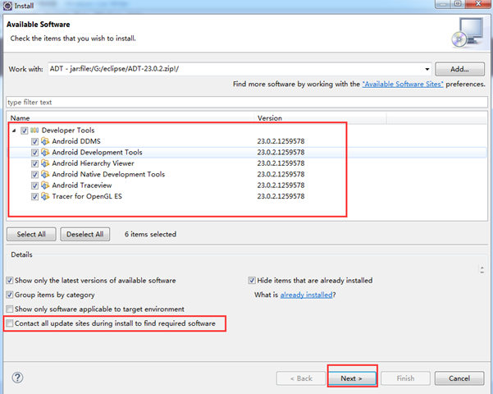Open the help question mark icon
The image size is (493, 394).
pos(17,378)
